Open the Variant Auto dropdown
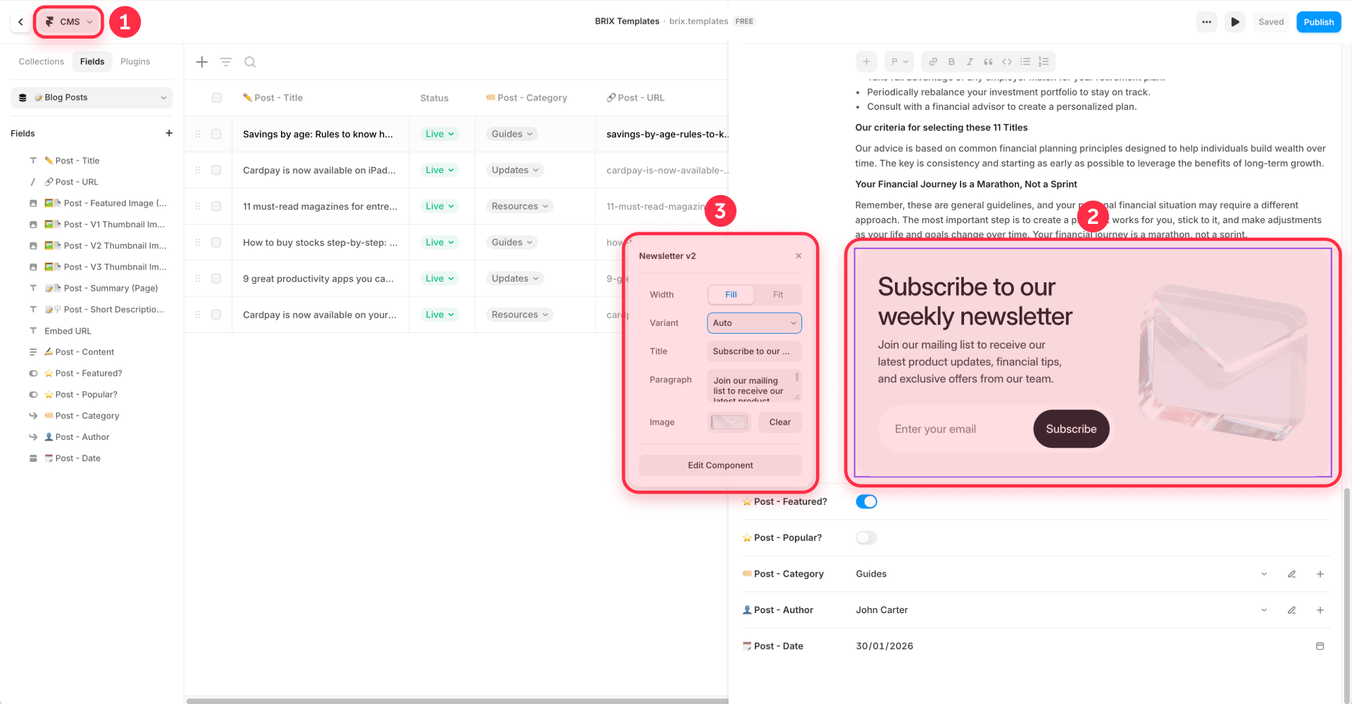Image resolution: width=1352 pixels, height=704 pixels. click(754, 323)
